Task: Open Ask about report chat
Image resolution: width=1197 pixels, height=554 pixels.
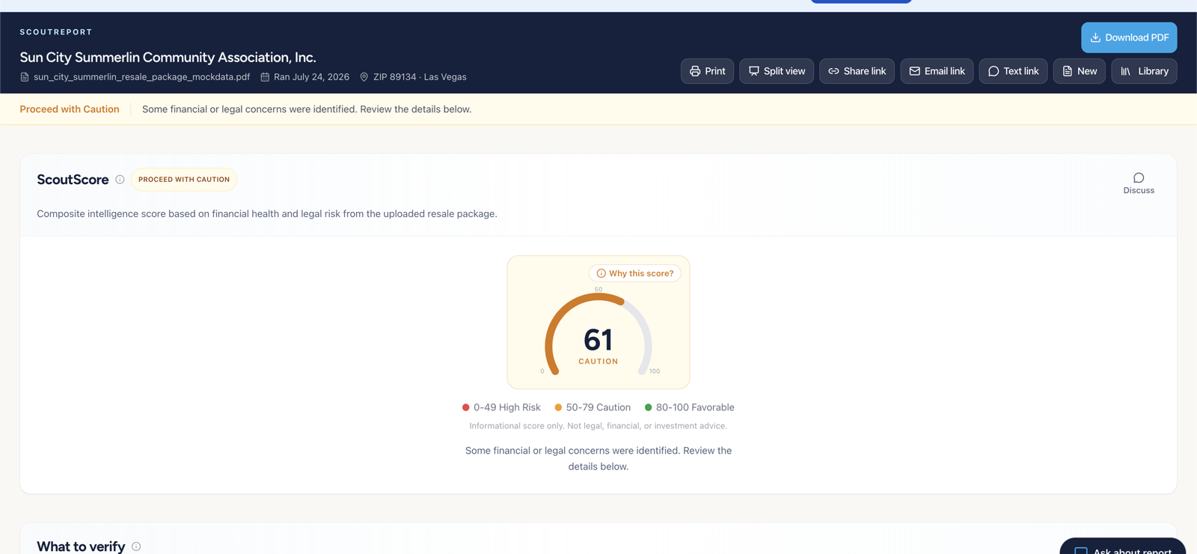Action: coord(1123,547)
